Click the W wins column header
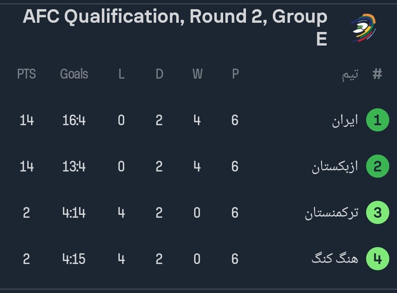Viewport: 397px width, 293px height. [x=197, y=74]
